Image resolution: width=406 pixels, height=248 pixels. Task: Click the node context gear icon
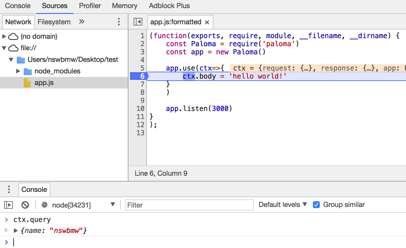point(45,205)
